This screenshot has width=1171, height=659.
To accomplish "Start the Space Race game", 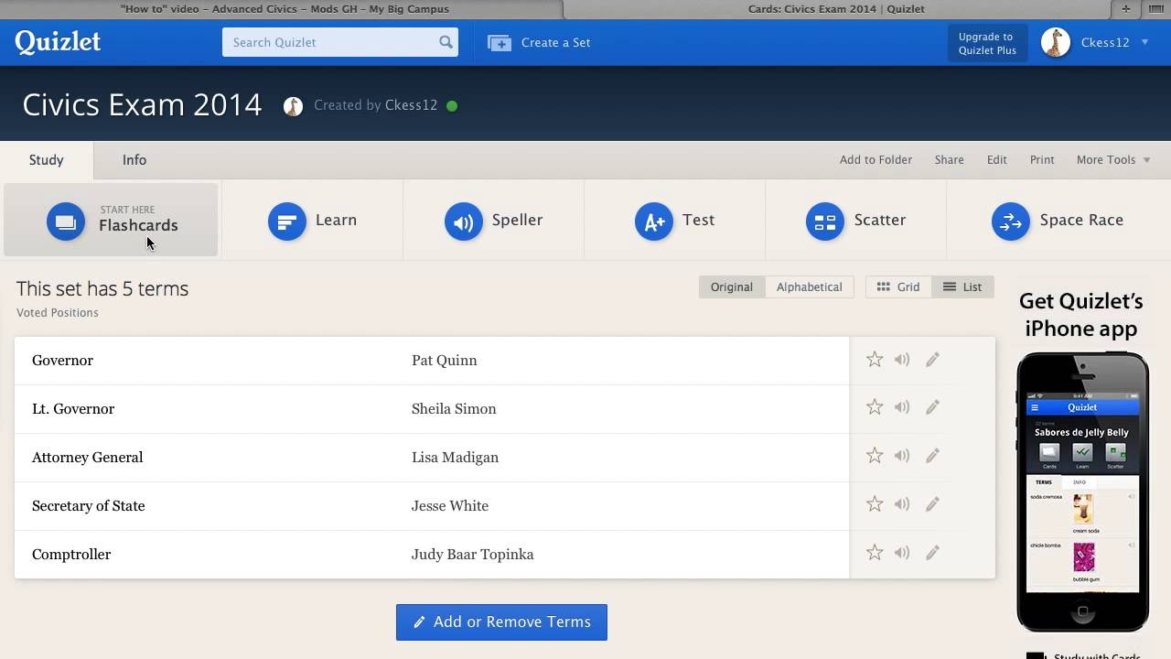I will click(1057, 221).
